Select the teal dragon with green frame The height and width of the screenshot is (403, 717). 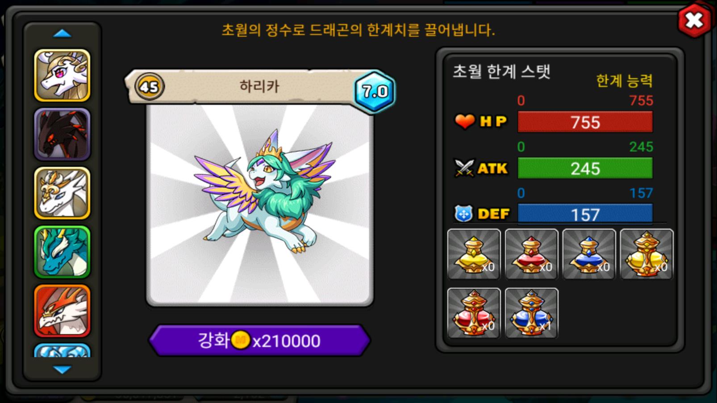coord(62,252)
